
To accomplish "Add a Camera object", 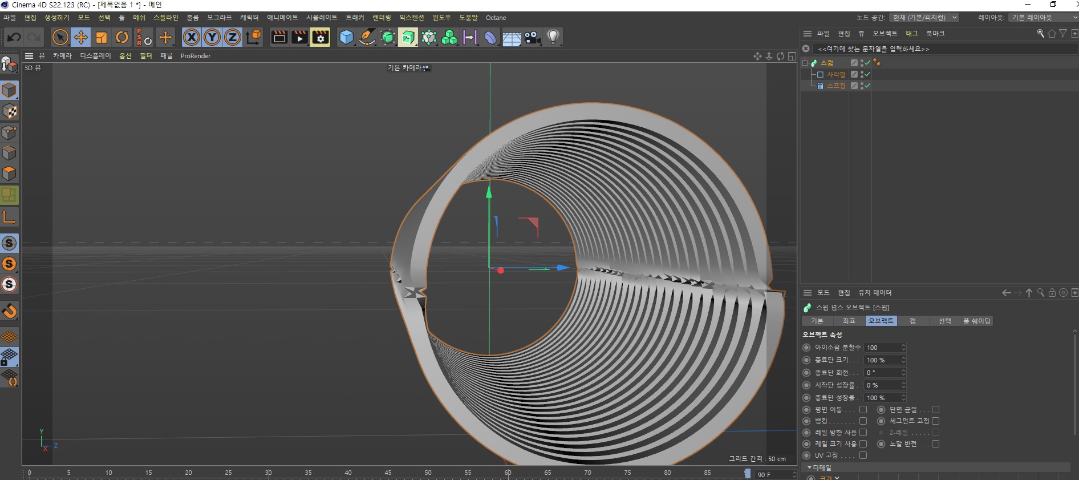I will coord(532,38).
